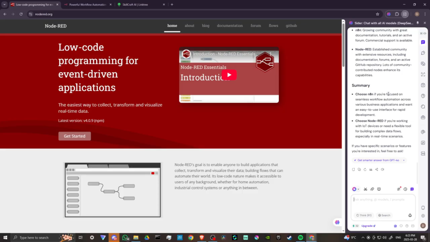Click the page vertical scrollbar

(x=343, y=45)
